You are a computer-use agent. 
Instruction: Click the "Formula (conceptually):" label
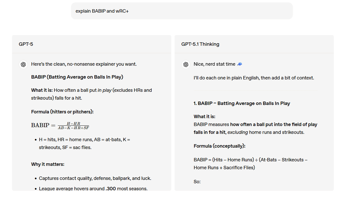[x=219, y=146]
